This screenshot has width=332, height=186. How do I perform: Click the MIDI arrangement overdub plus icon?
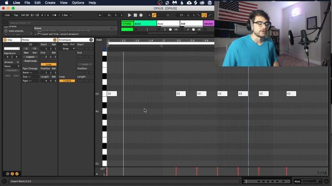149,15
